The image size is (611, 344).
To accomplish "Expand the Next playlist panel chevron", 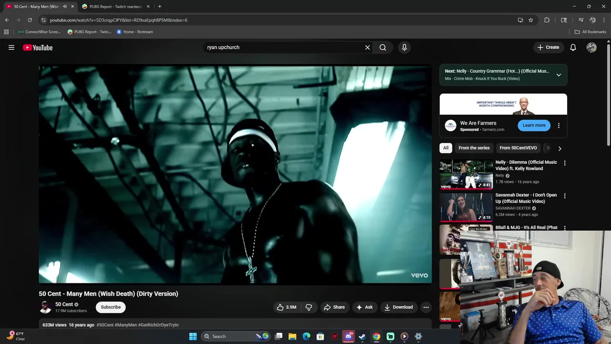I will pos(558,75).
